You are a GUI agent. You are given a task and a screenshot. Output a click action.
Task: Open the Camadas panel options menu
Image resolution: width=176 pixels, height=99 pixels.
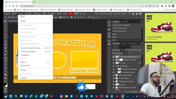[x=141, y=43]
